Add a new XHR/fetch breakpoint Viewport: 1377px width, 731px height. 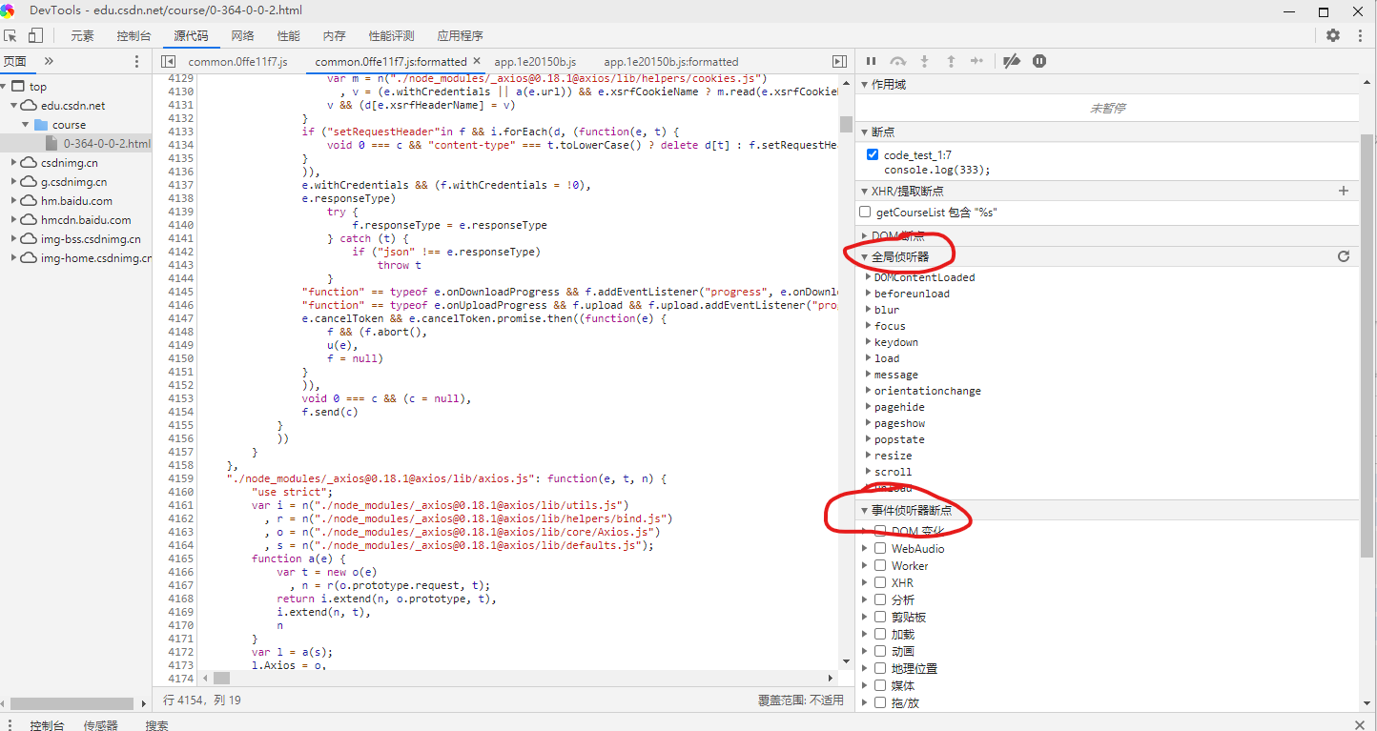[x=1344, y=191]
